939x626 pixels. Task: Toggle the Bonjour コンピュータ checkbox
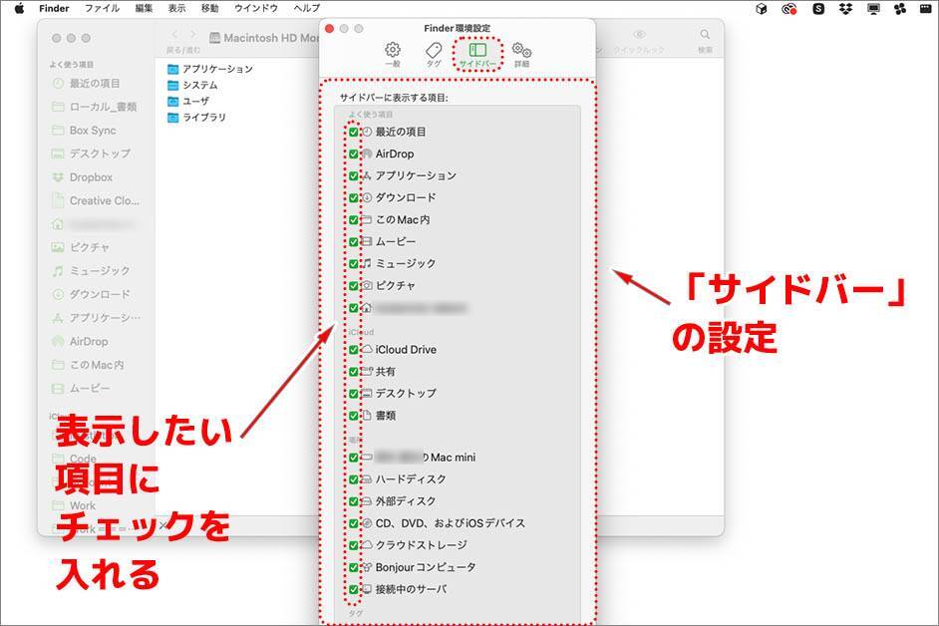(354, 567)
